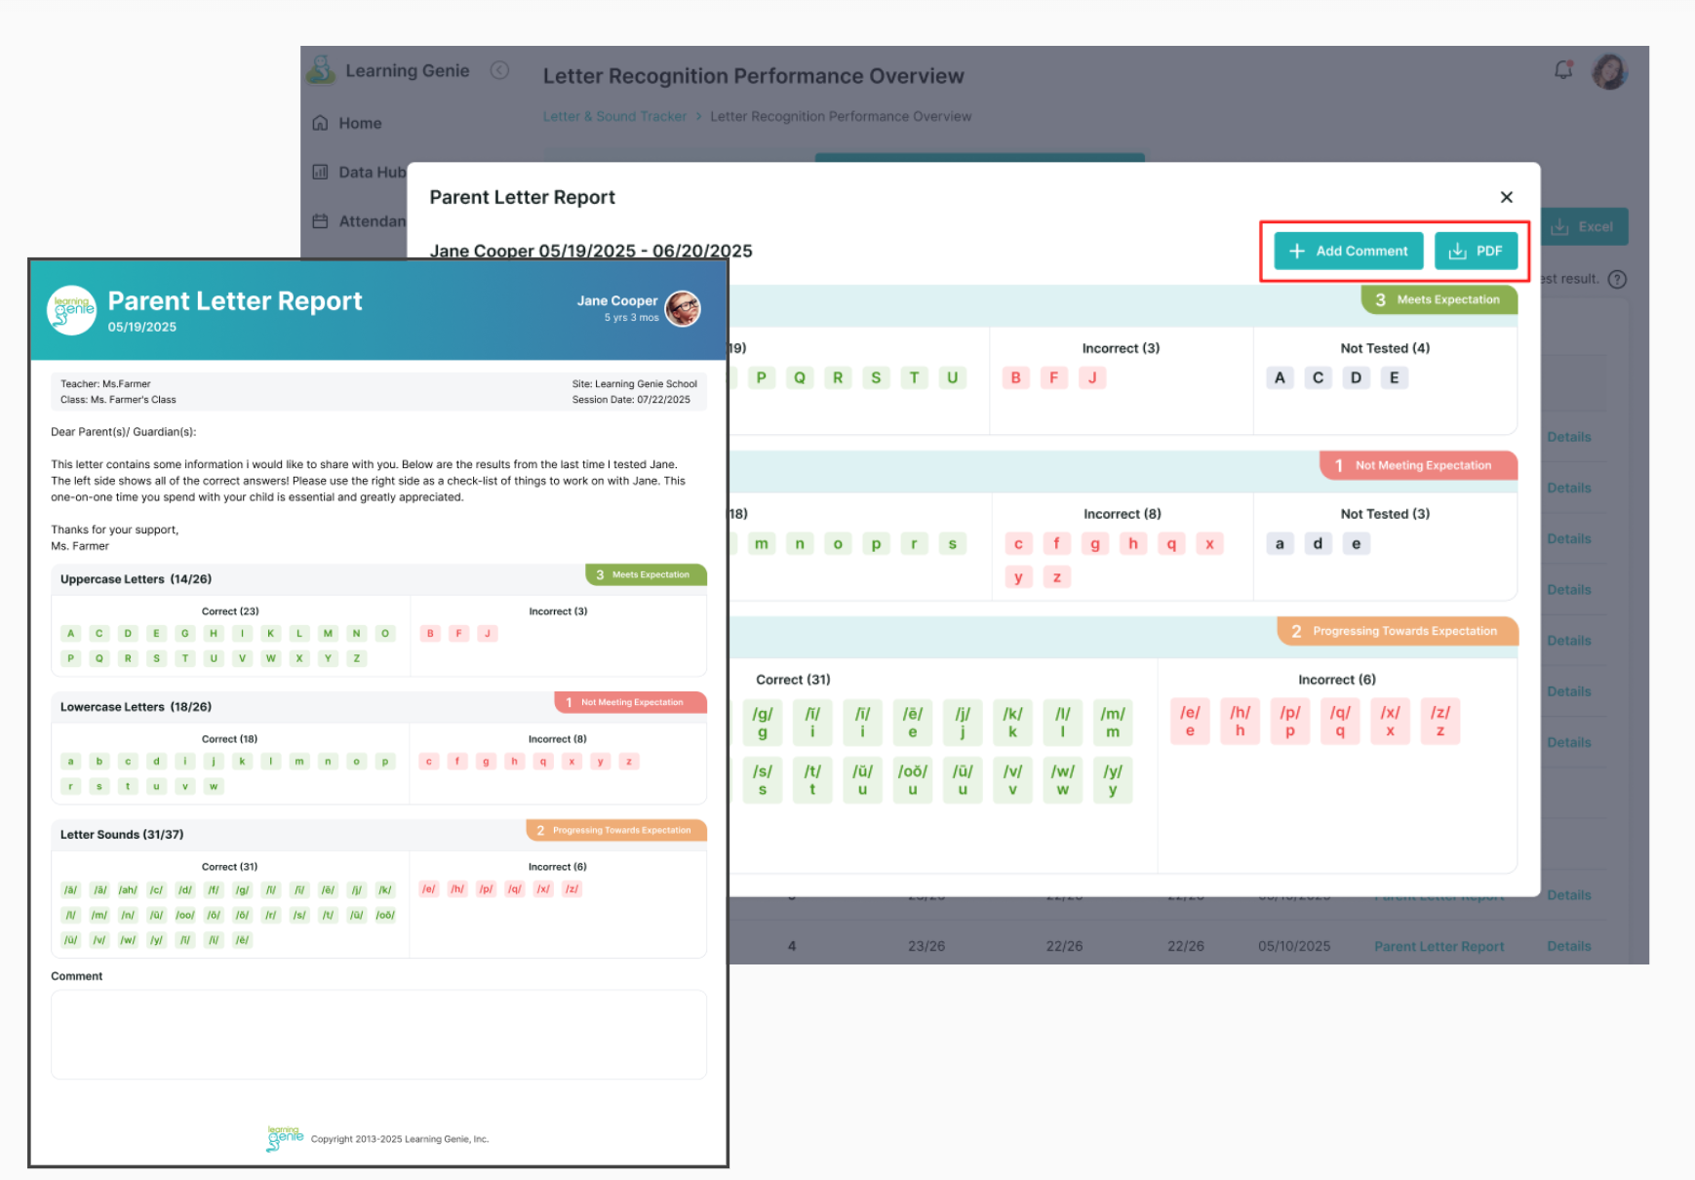Select lowercase n chip in the dialog's correct list

tap(800, 543)
